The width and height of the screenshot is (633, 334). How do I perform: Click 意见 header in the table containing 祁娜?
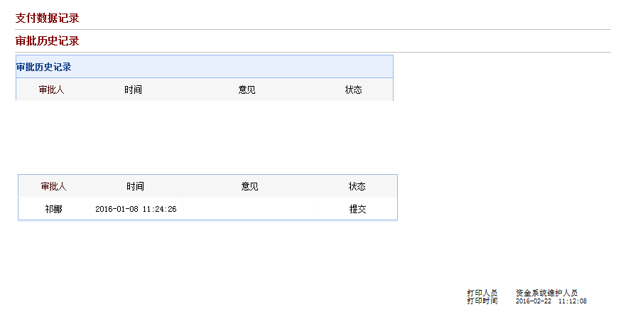[x=249, y=186]
